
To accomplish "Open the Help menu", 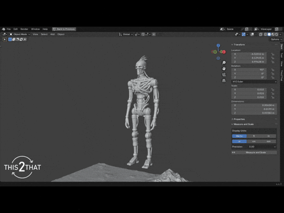I will (x=45, y=29).
